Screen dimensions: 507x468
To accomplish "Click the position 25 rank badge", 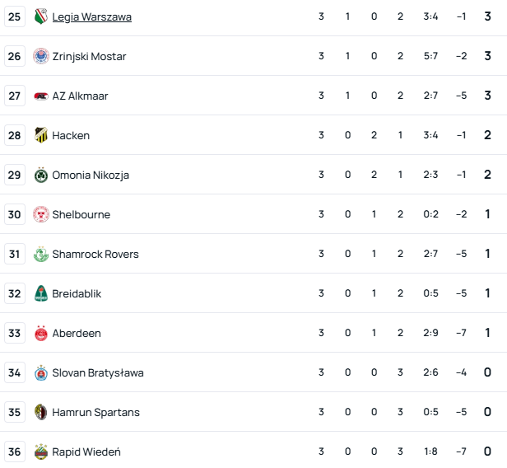I will click(x=14, y=16).
